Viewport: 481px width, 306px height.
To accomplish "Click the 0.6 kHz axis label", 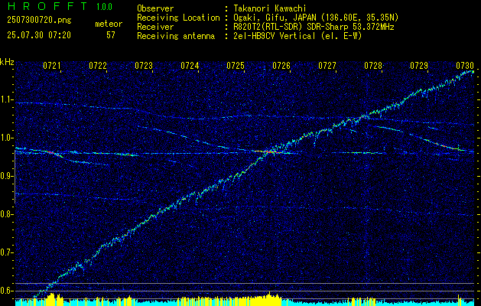I will (7, 291).
